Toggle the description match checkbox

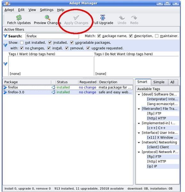click(x=131, y=36)
